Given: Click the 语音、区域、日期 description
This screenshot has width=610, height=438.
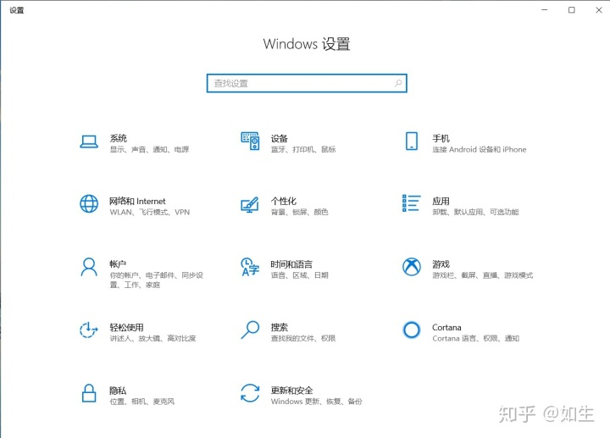Looking at the screenshot, I should 300,275.
